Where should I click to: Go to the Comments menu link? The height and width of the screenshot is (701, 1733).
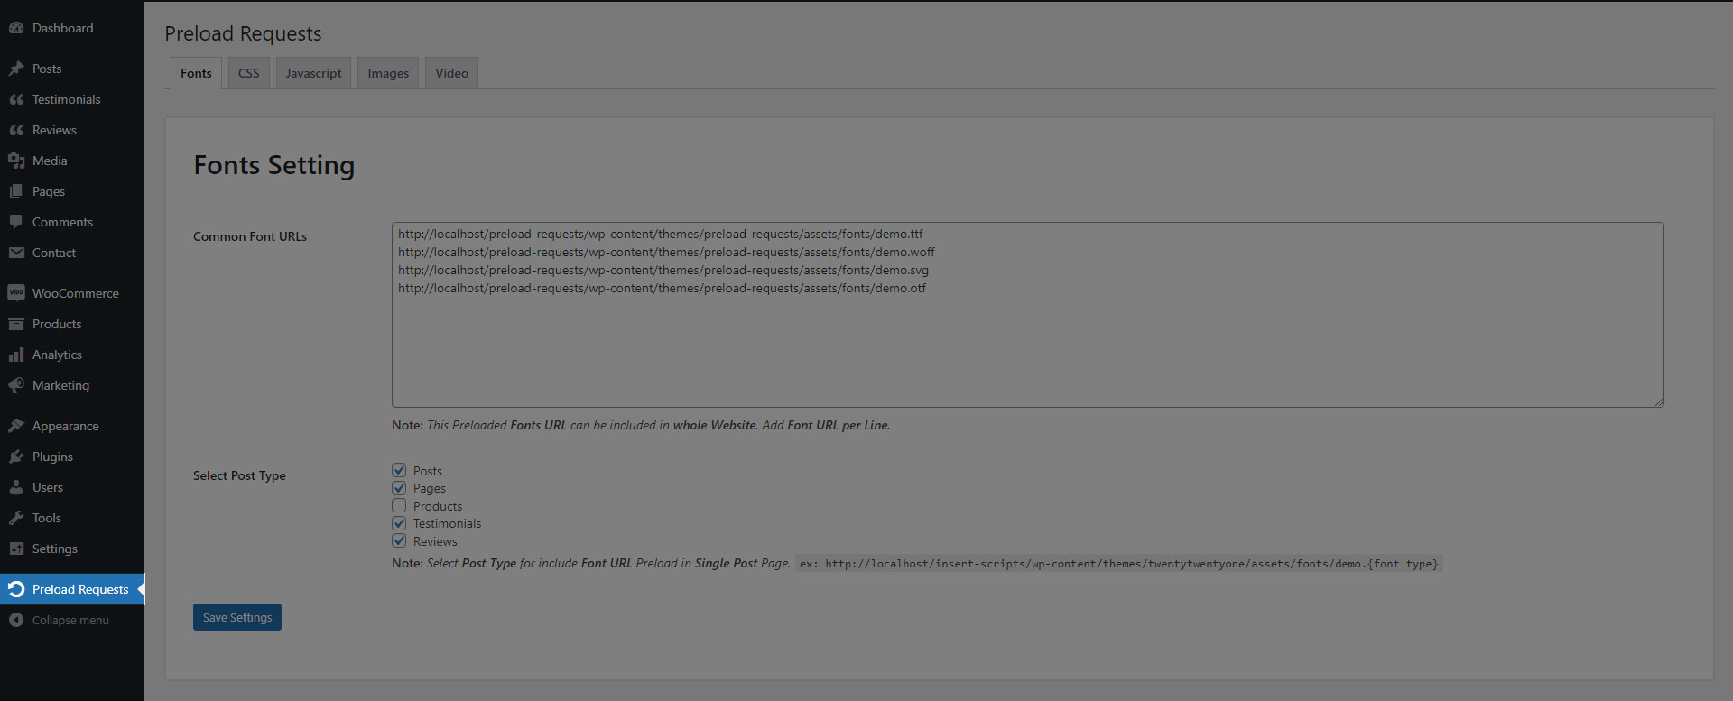72,222
